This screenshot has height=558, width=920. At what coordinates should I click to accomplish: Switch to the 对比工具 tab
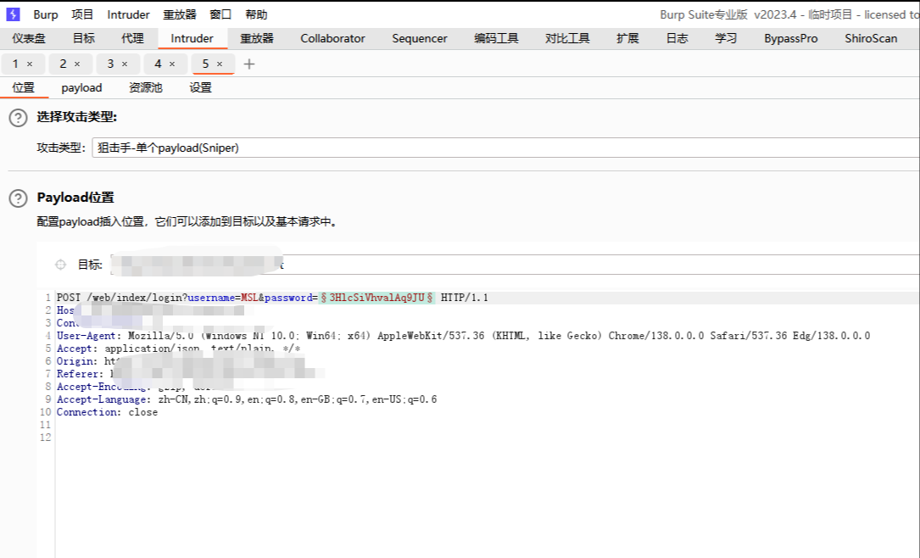coord(567,38)
